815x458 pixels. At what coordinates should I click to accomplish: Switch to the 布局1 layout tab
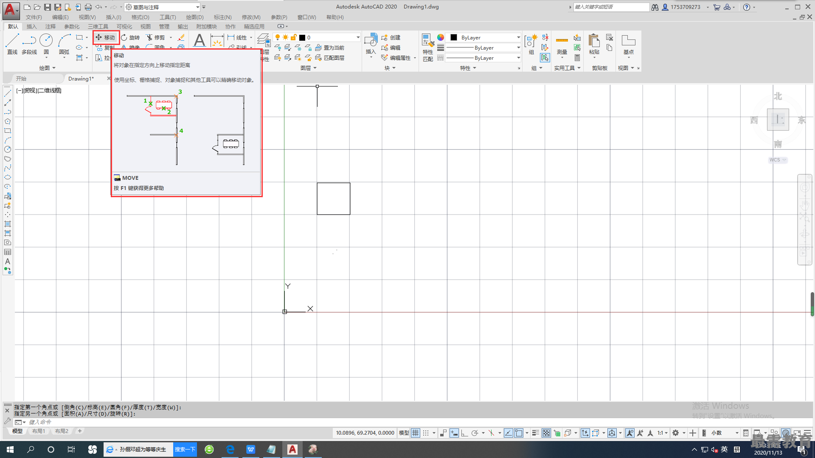39,431
